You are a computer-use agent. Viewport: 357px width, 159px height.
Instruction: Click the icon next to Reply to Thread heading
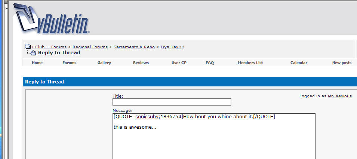point(33,53)
